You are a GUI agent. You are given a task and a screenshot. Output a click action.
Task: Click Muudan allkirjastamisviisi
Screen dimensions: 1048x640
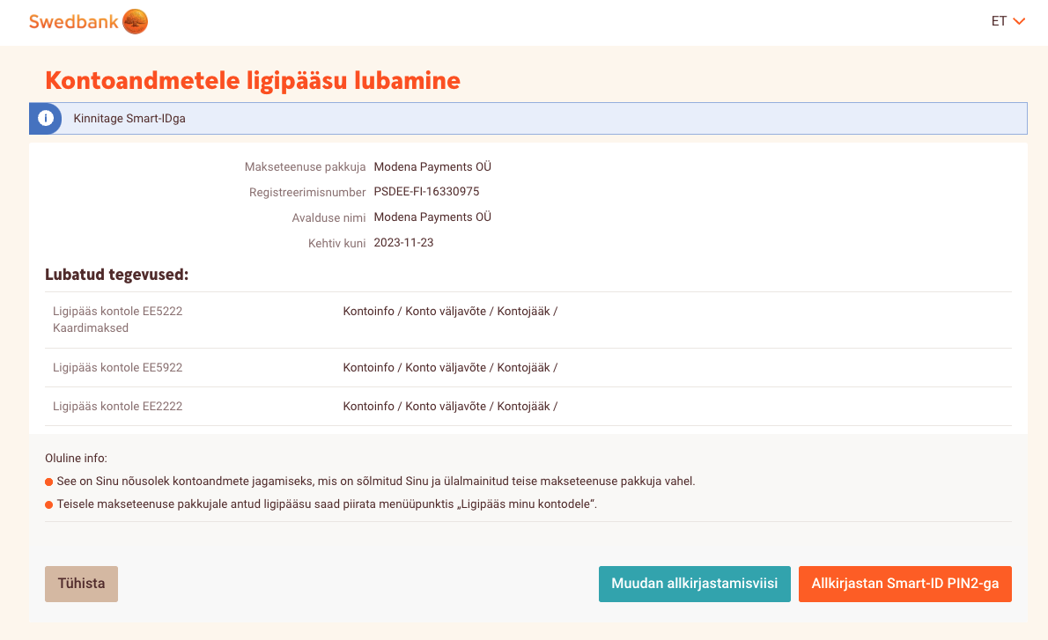695,583
